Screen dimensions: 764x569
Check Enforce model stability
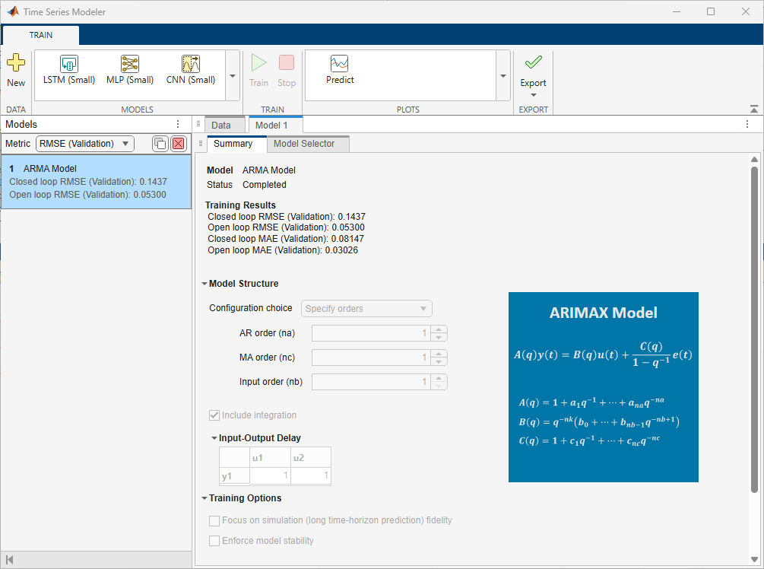tap(214, 541)
